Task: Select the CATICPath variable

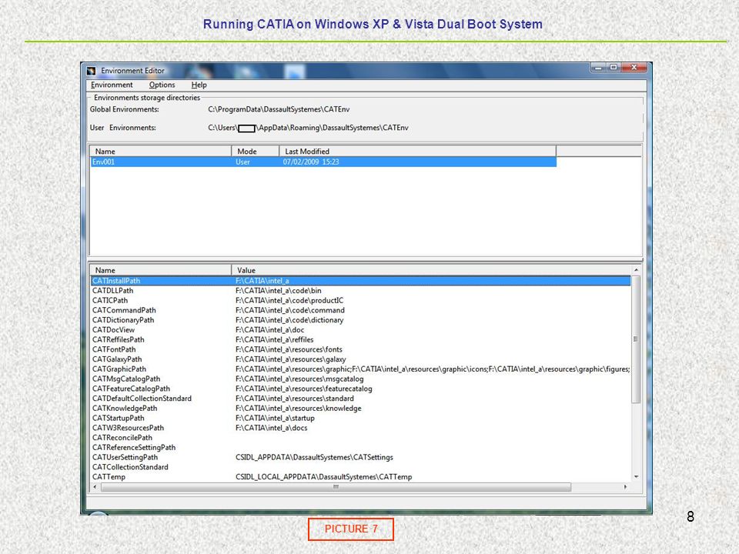Action: (x=110, y=301)
